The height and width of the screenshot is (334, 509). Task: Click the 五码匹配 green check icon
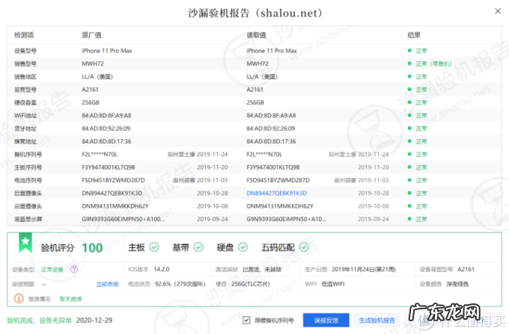[304, 247]
